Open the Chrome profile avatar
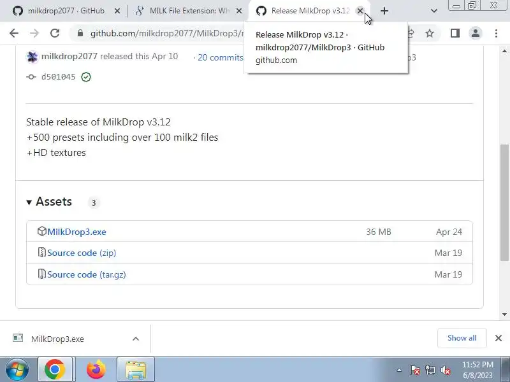This screenshot has width=510, height=382. click(x=476, y=33)
